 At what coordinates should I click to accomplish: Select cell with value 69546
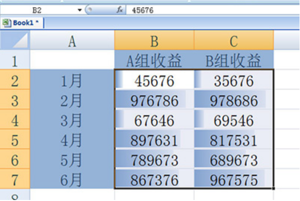coord(234,119)
